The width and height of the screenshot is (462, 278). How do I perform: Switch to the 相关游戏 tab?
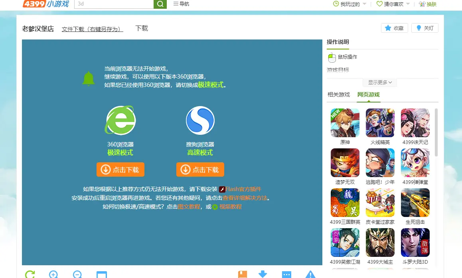[339, 95]
